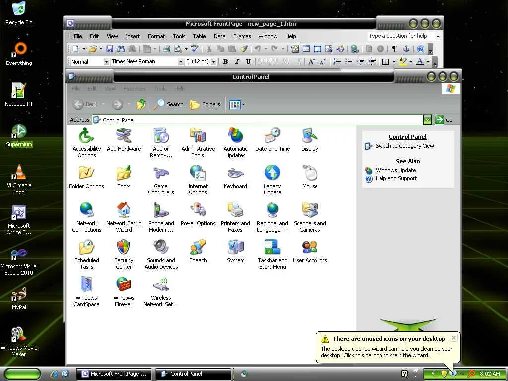Open Power Options
Screen dimensions: 508x381
point(198,214)
